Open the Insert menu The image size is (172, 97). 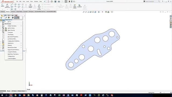click(x=28, y=2)
